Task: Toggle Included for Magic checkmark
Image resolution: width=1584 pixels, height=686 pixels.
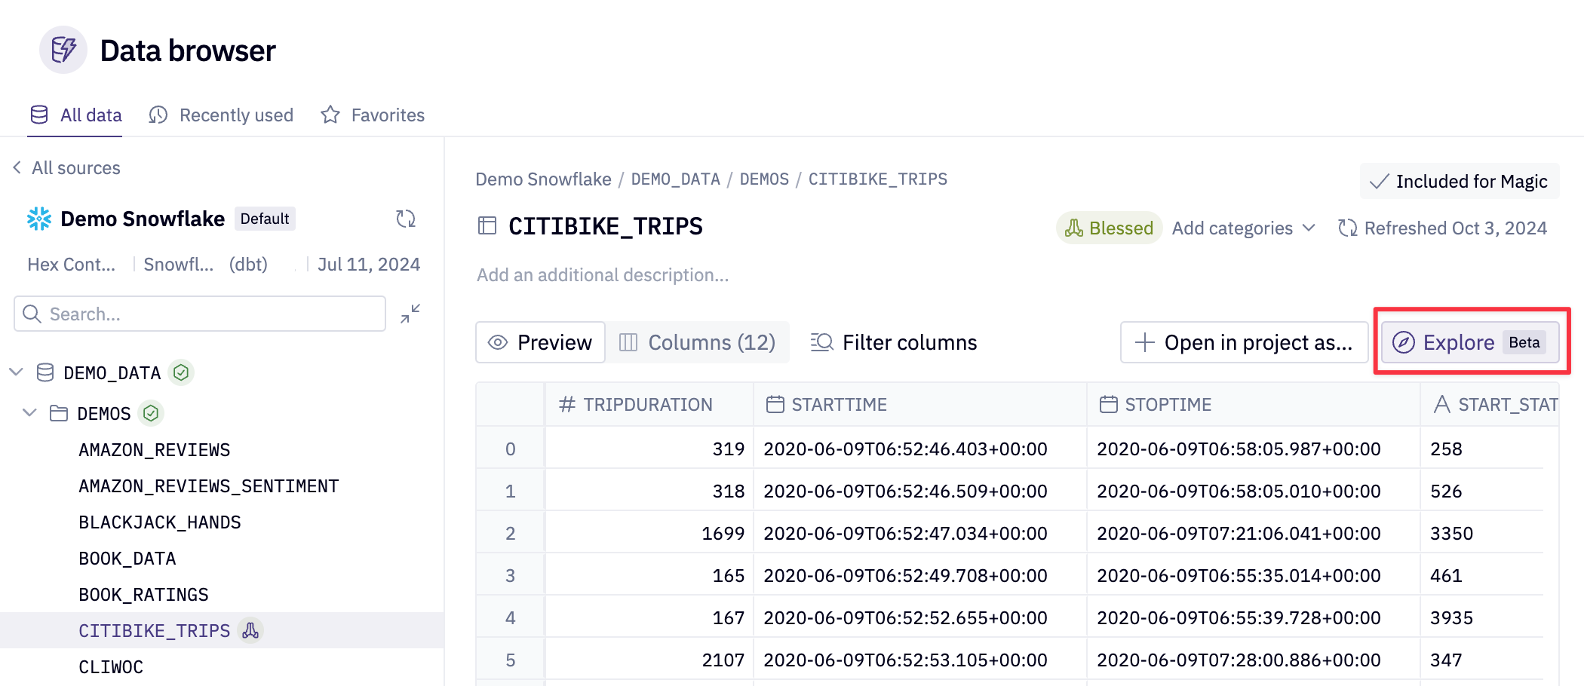Action: click(1459, 182)
